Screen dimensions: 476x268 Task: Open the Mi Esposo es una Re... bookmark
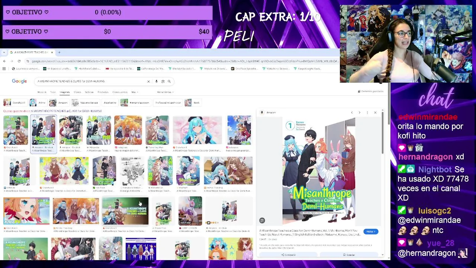[x=57, y=68]
